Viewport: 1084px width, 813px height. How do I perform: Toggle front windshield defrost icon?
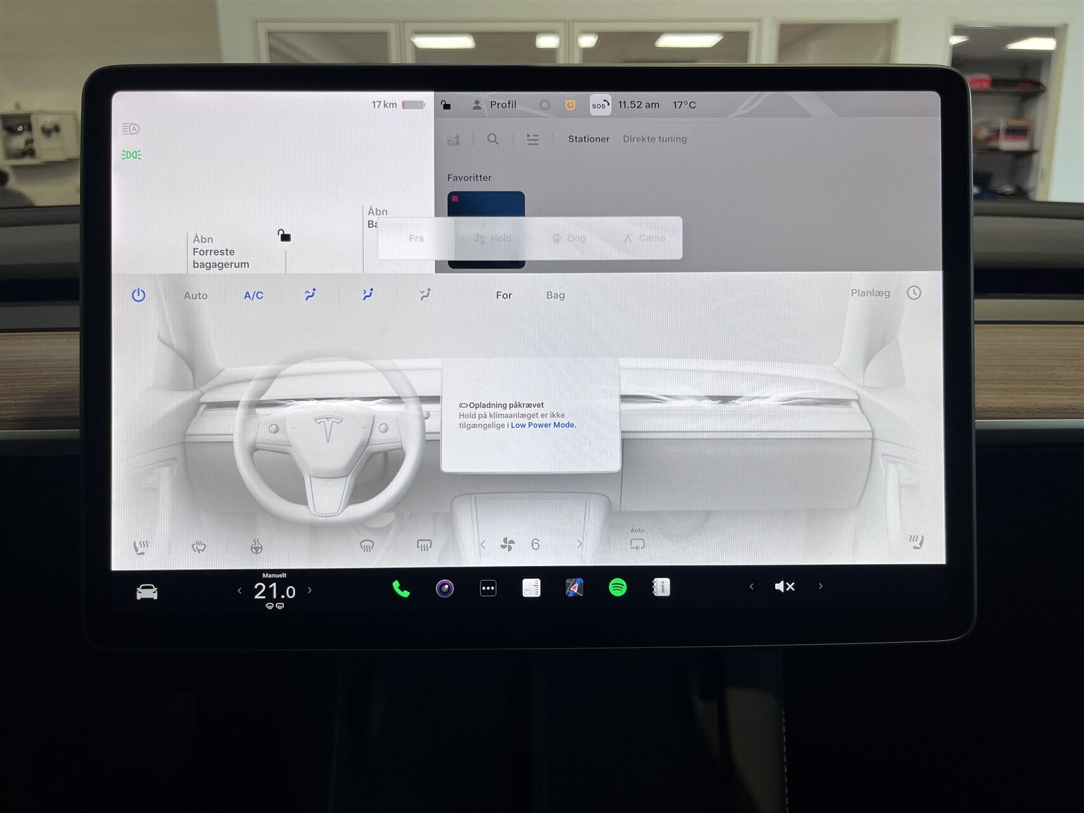(x=367, y=546)
